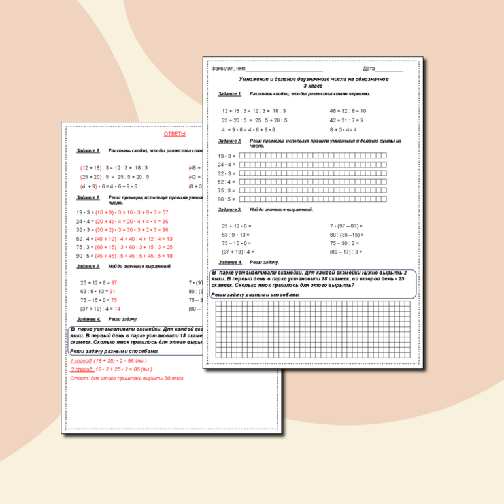Click the "Задание 1." heading on the front worksheet
504x504 pixels.
(x=229, y=94)
